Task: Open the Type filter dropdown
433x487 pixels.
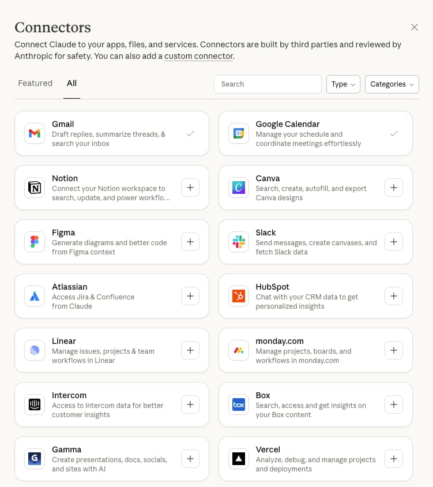Action: (x=343, y=84)
